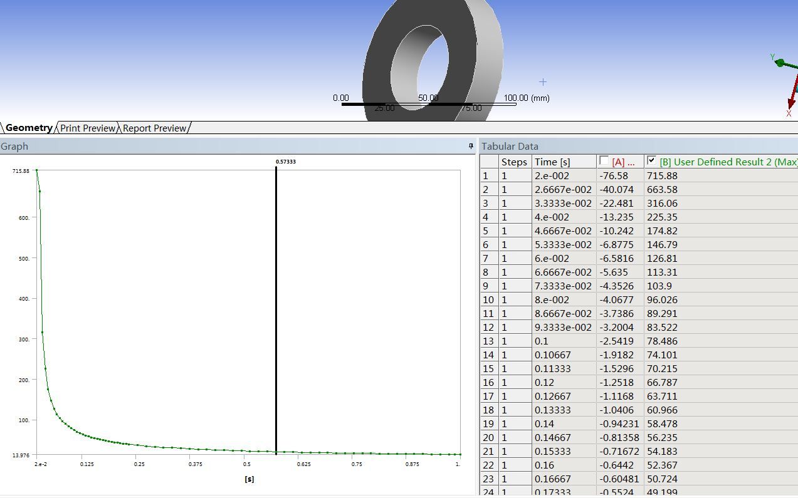The height and width of the screenshot is (498, 798).
Task: Uncheck the [B] User Defined Result 2 checkbox
Action: click(651, 161)
